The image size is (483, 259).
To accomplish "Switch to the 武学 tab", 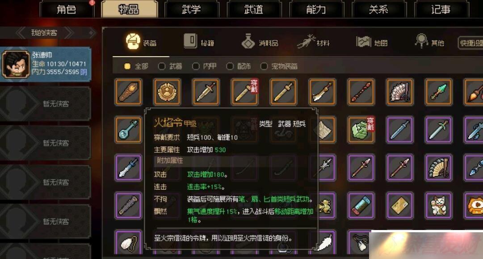I will [x=191, y=9].
